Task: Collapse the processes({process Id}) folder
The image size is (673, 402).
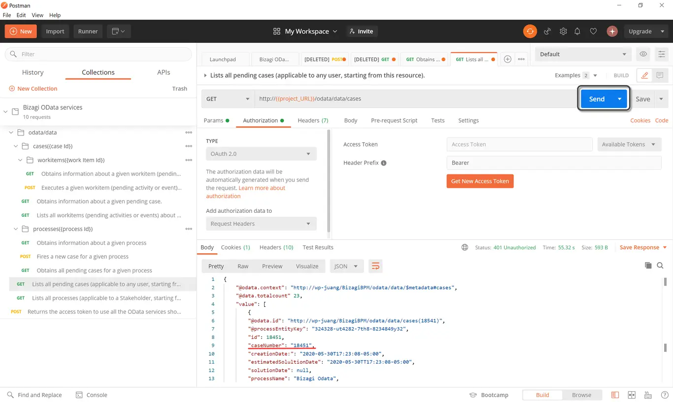Action: pos(16,229)
